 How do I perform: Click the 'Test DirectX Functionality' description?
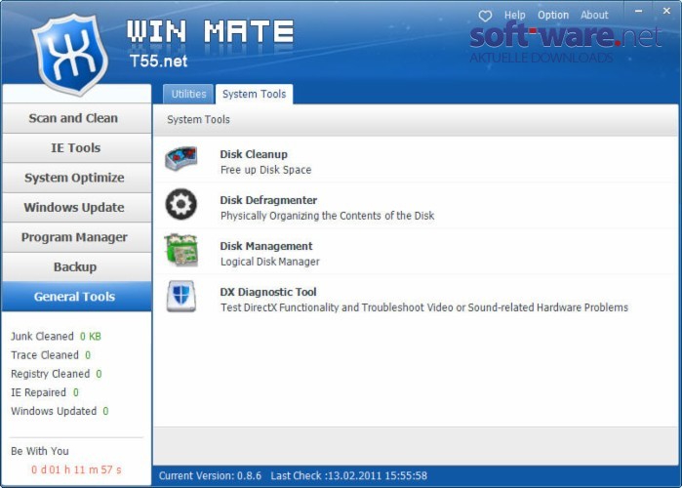click(x=424, y=307)
